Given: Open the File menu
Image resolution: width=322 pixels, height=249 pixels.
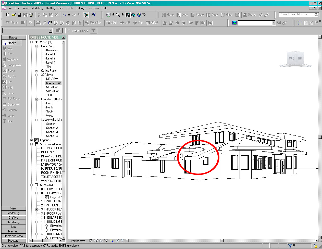Looking at the screenshot, I should [x=10, y=8].
